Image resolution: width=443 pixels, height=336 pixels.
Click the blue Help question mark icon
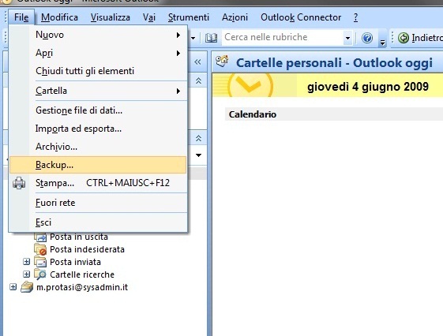click(x=367, y=38)
